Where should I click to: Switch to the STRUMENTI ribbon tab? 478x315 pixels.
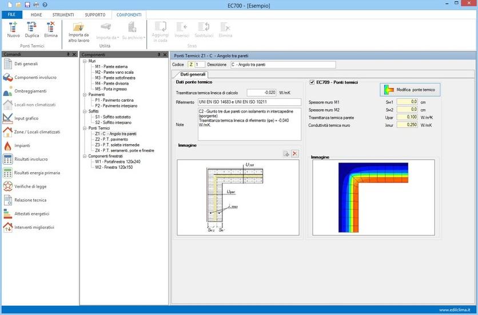click(63, 14)
